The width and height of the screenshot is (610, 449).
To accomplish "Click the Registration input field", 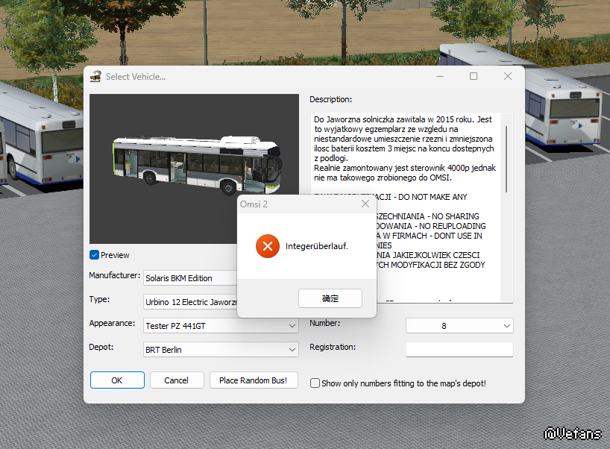I will point(459,349).
